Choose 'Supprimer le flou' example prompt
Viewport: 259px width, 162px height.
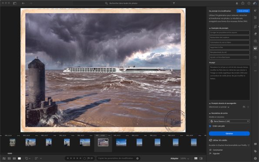[229, 47]
